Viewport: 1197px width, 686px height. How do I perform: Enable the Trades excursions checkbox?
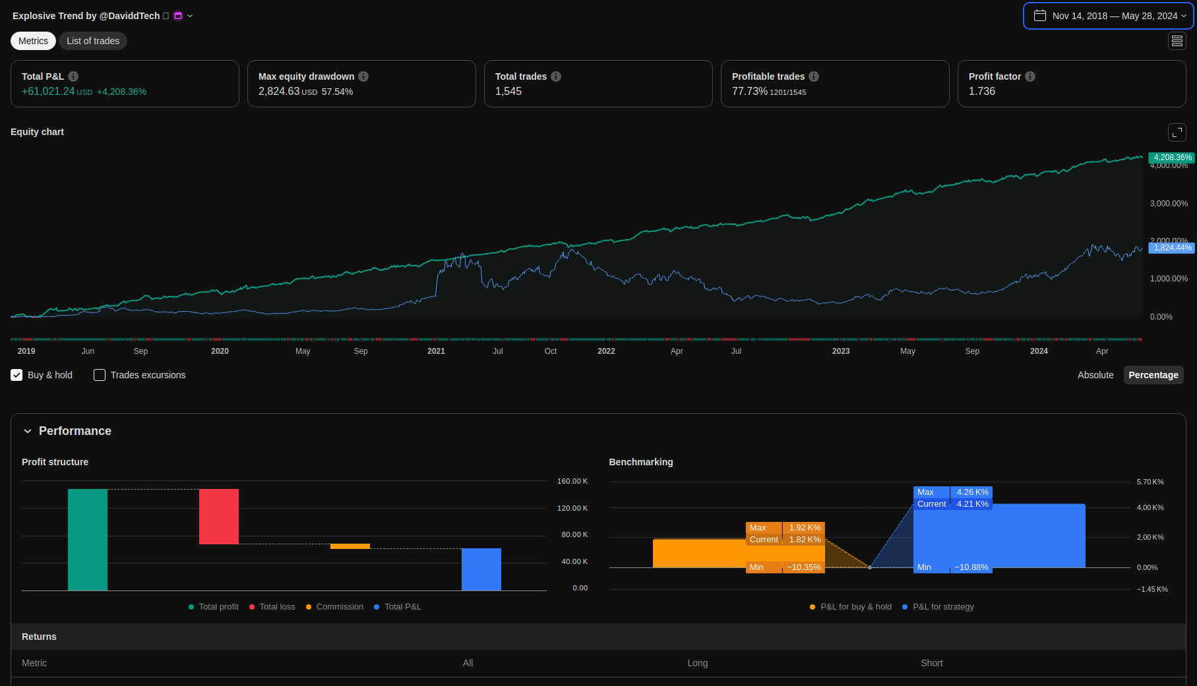pos(100,375)
